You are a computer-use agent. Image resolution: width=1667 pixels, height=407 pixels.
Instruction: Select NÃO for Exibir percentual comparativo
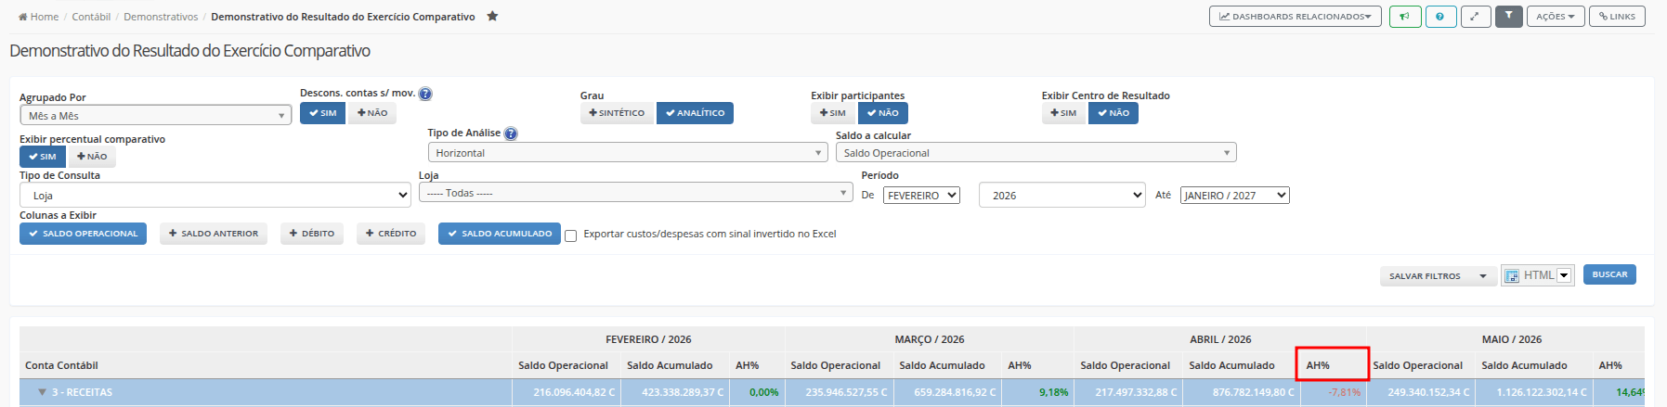point(92,157)
